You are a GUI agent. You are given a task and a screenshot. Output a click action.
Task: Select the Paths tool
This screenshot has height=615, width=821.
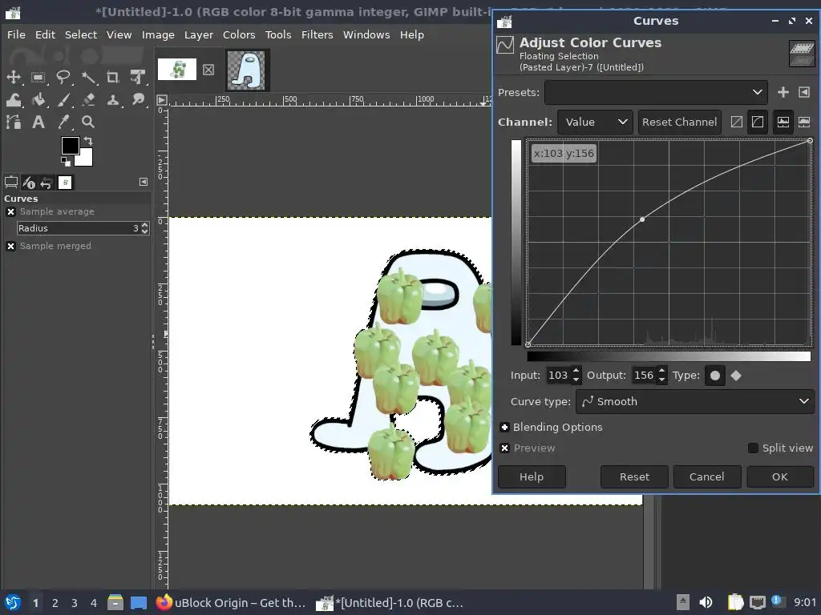[13, 122]
